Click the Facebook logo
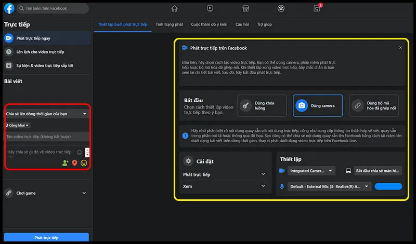The width and height of the screenshot is (416, 244). (x=9, y=8)
